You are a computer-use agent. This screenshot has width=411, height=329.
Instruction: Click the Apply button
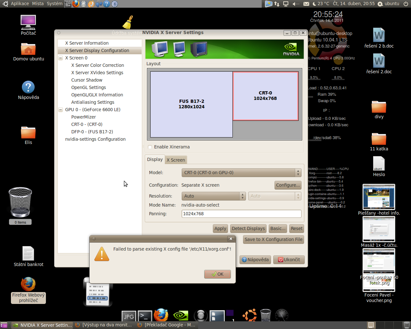point(220,228)
